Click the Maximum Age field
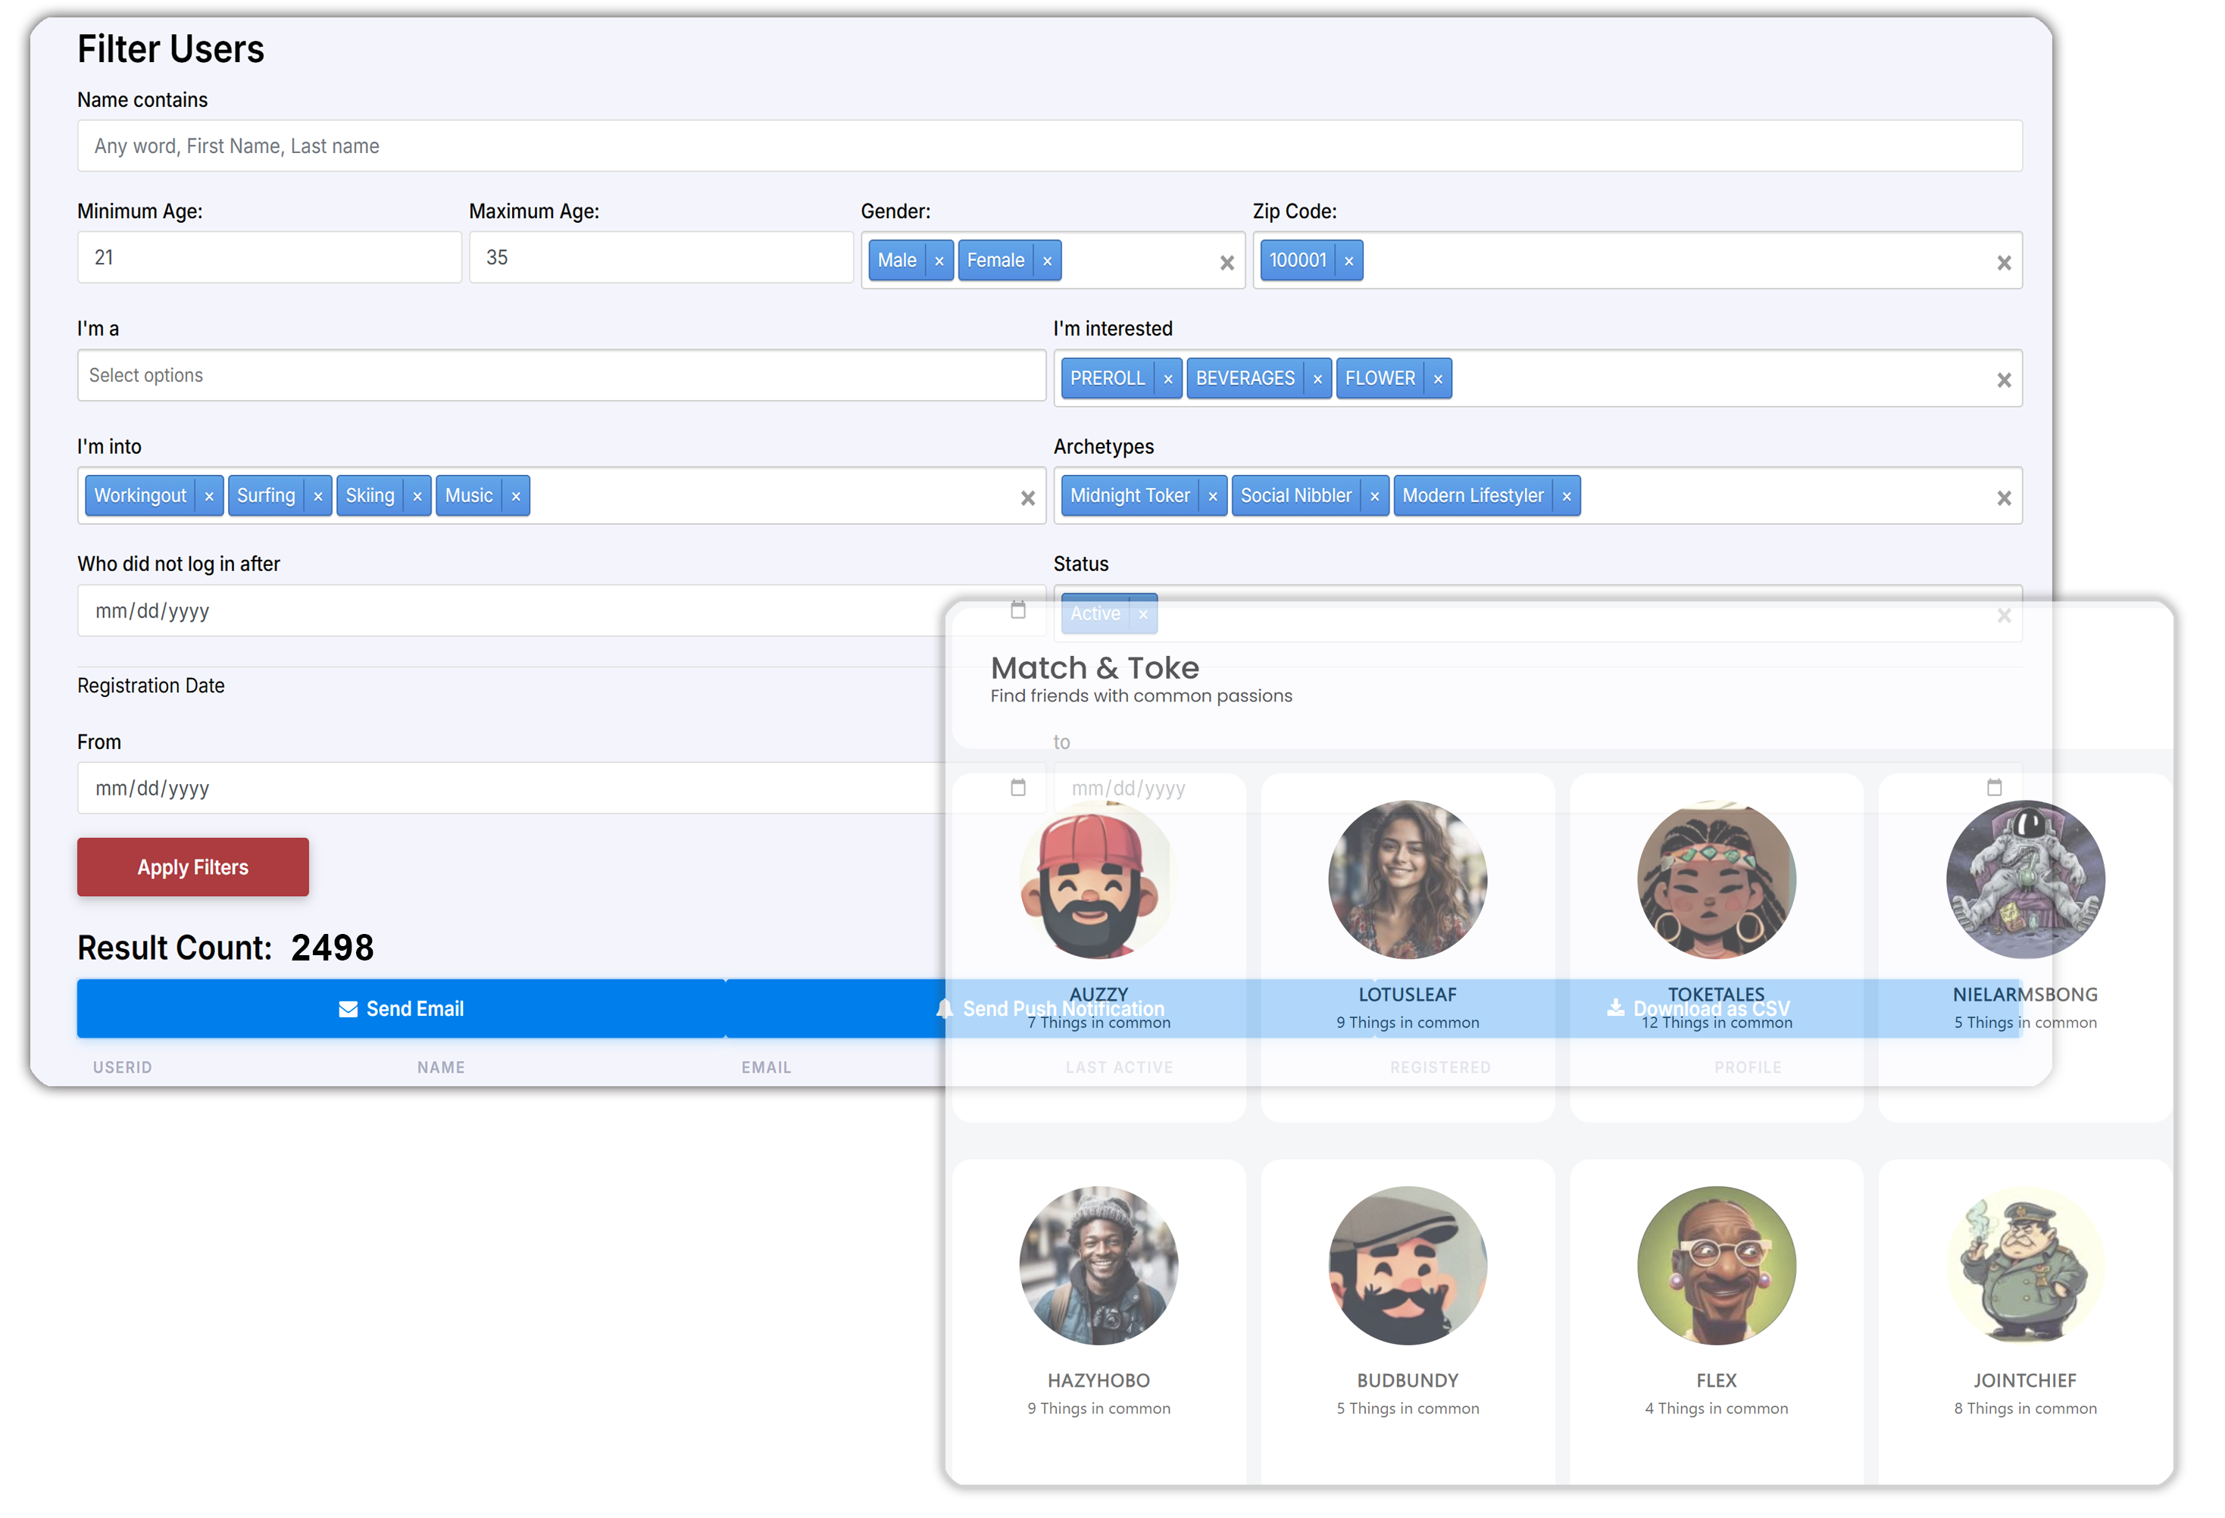This screenshot has width=2225, height=1518. (x=661, y=258)
